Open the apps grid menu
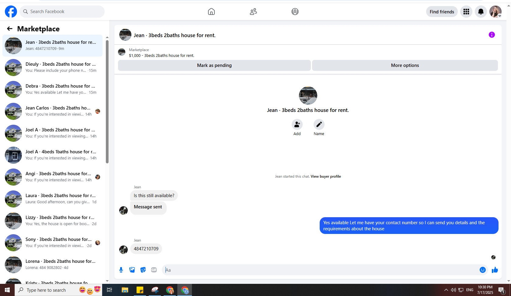This screenshot has height=296, width=511. click(x=466, y=12)
